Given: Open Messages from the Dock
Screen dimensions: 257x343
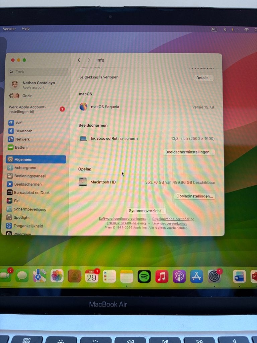Looking at the screenshot, I should pyautogui.click(x=22, y=276).
